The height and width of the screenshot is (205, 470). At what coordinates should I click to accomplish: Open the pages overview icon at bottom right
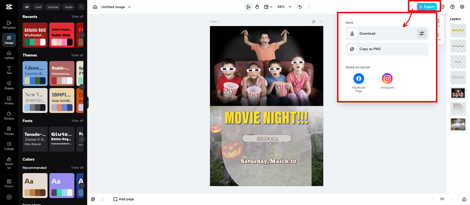point(464,199)
